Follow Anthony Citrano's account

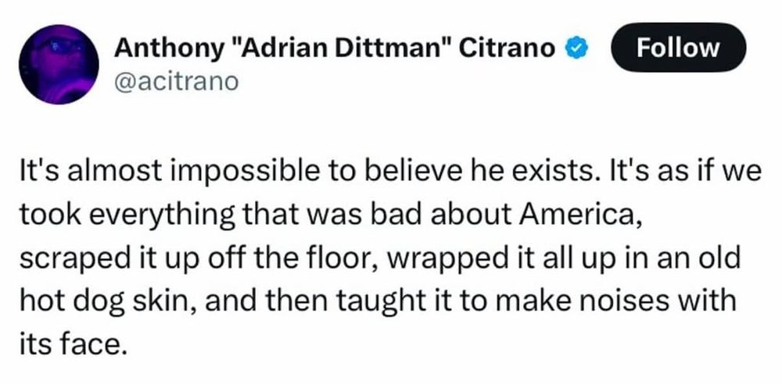coord(679,48)
